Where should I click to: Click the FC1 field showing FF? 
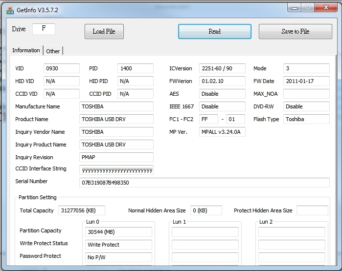208,119
